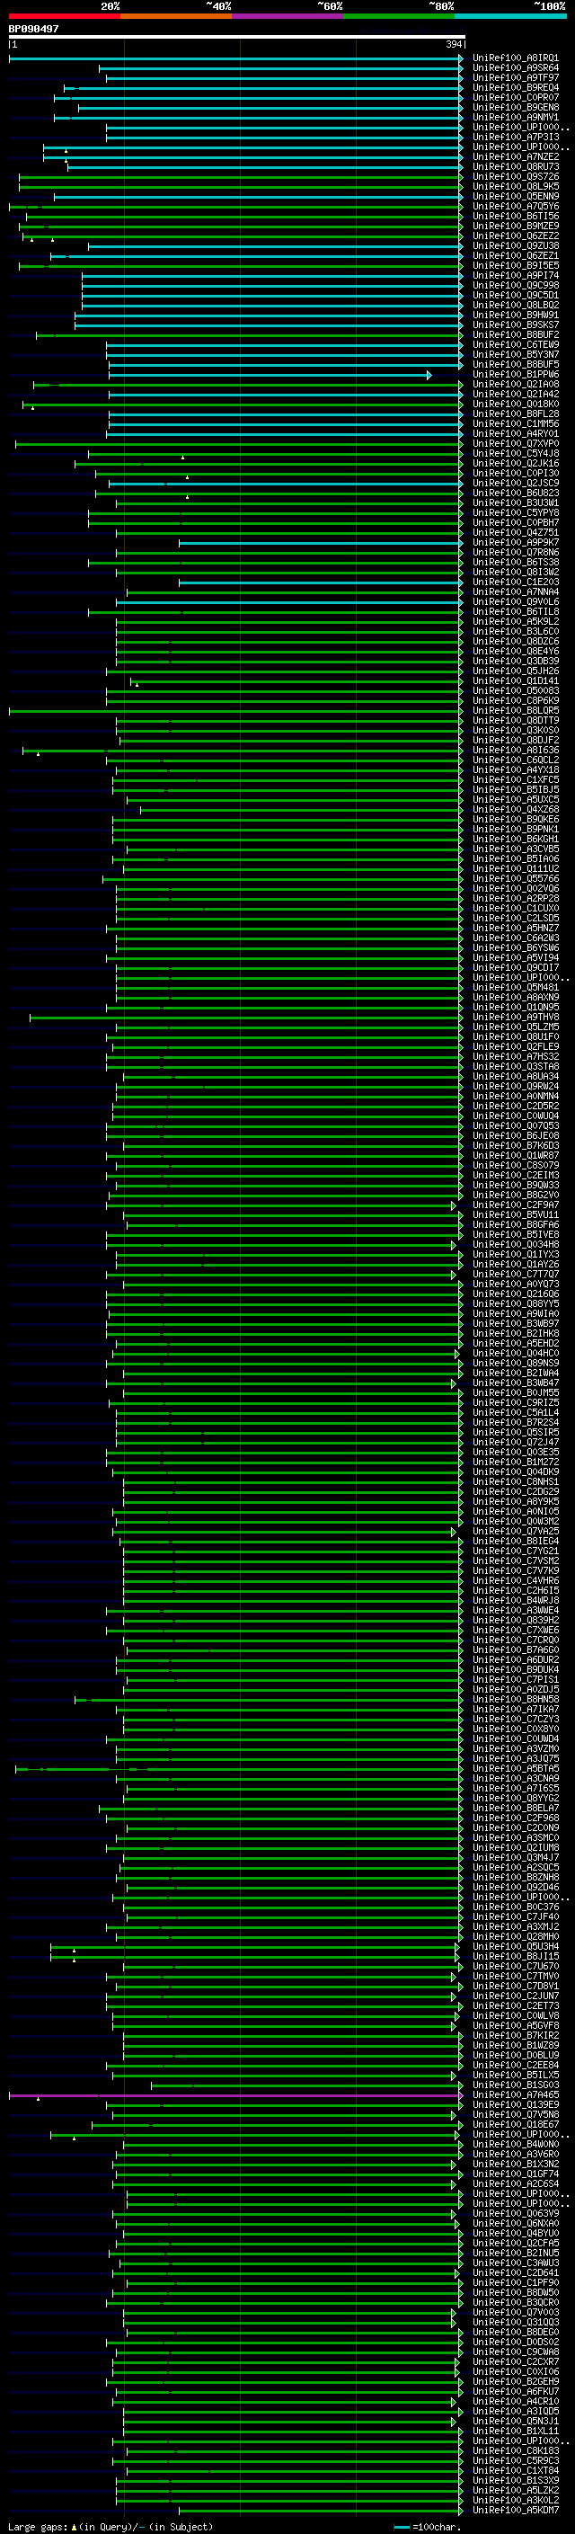Select hit label UniRef100_B1SG03
This screenshot has height=2534, width=575.
(x=515, y=2085)
